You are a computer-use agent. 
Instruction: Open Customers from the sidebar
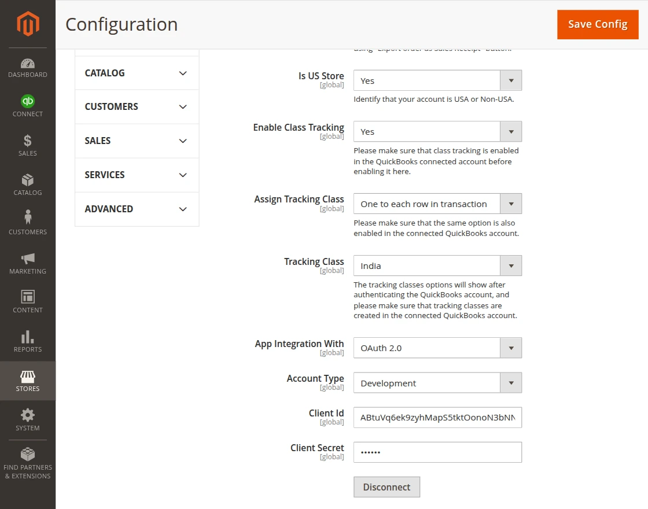coord(27,223)
